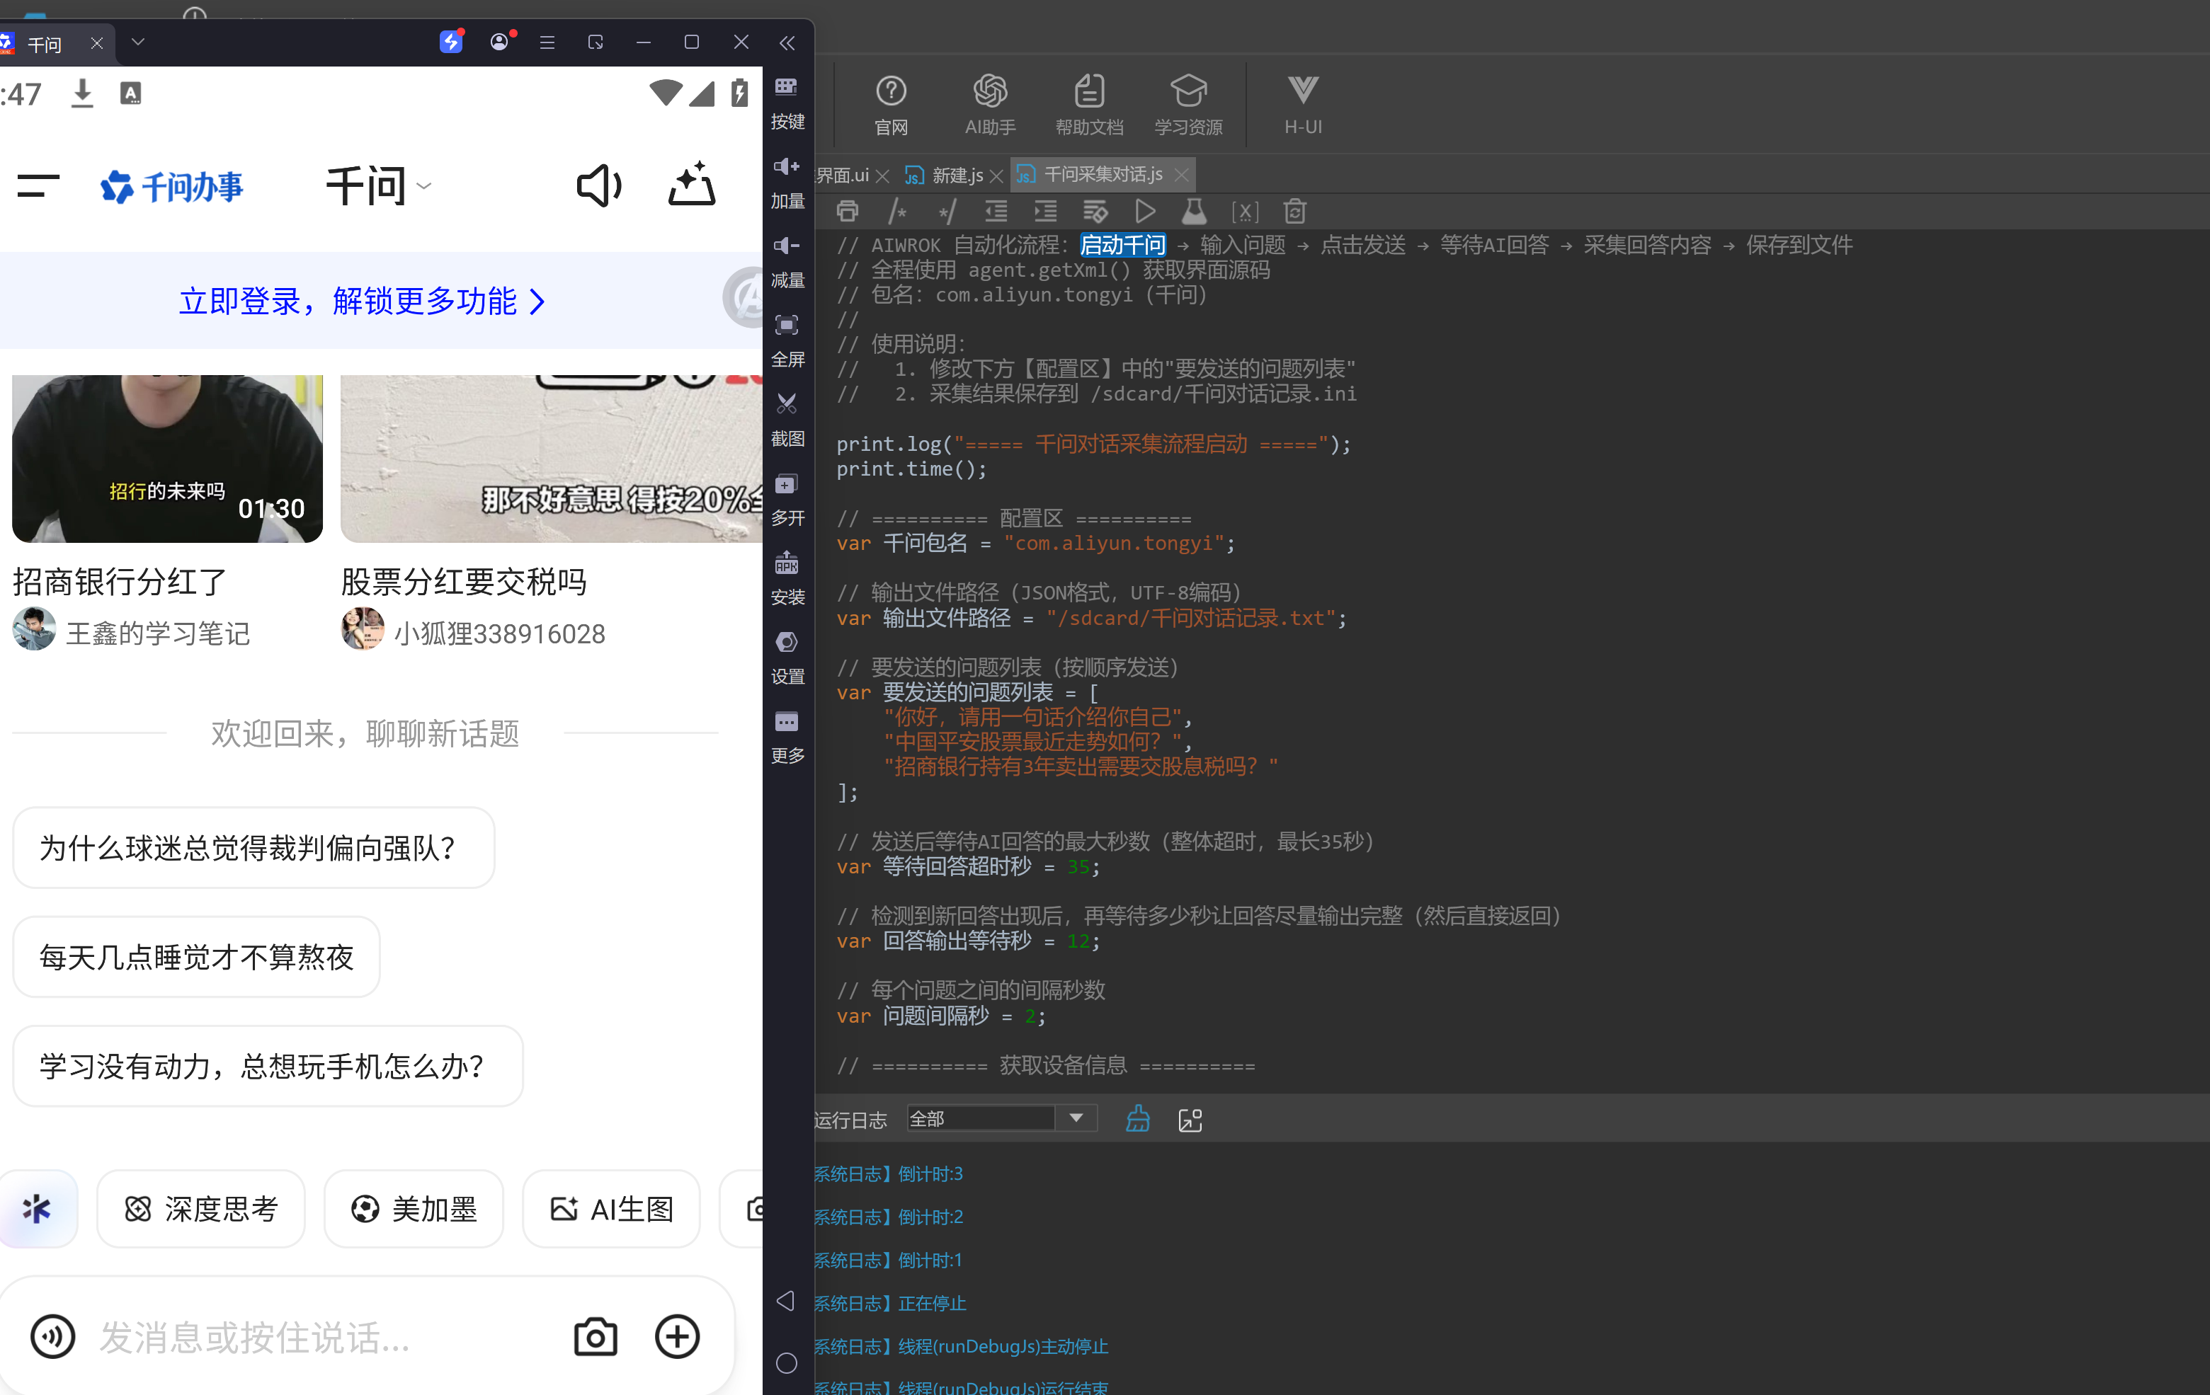Open the 招商银行分红了 video thumbnail
The width and height of the screenshot is (2210, 1395).
click(167, 458)
